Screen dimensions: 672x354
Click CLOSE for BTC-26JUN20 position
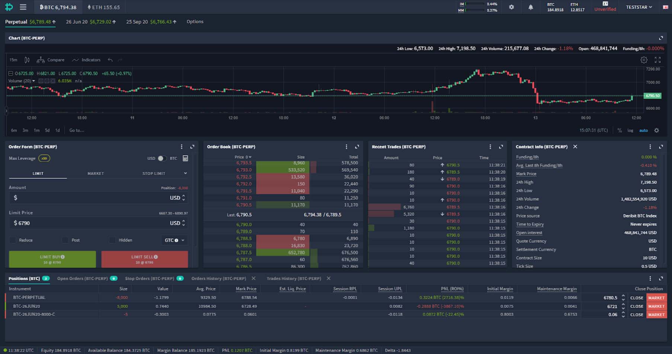coord(637,306)
